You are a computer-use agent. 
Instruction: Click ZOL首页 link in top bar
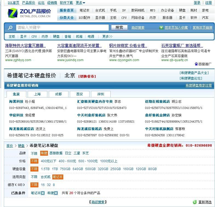pyautogui.click(x=14, y=3)
